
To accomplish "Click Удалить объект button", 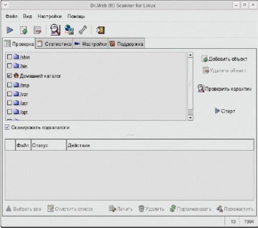I will (224, 70).
